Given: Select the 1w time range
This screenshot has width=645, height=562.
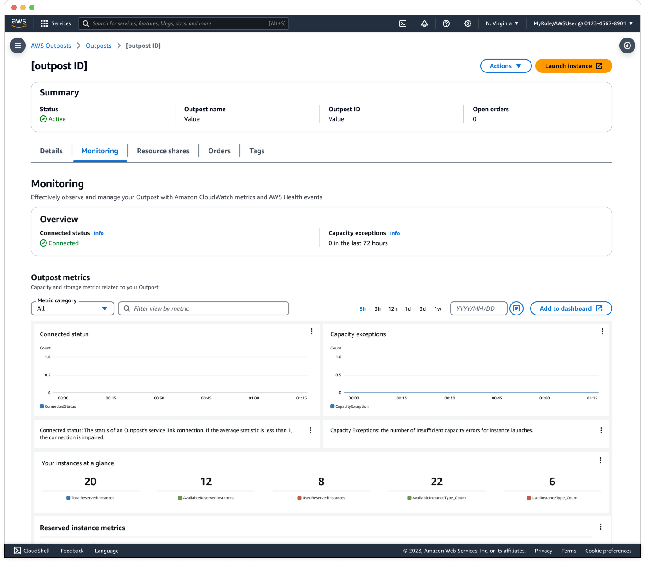Looking at the screenshot, I should (438, 309).
